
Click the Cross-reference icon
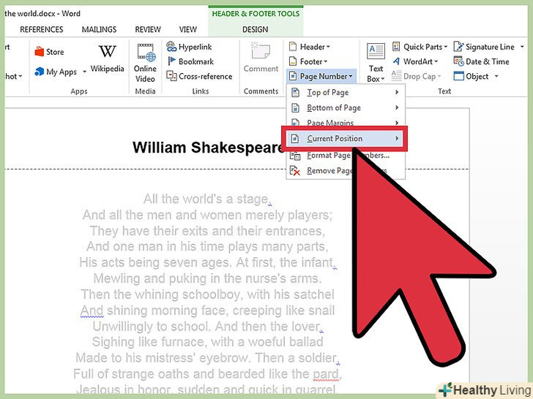click(171, 76)
